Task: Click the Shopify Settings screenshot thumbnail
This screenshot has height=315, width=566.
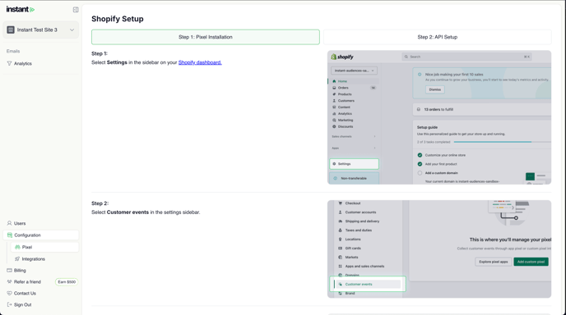Action: (x=439, y=117)
